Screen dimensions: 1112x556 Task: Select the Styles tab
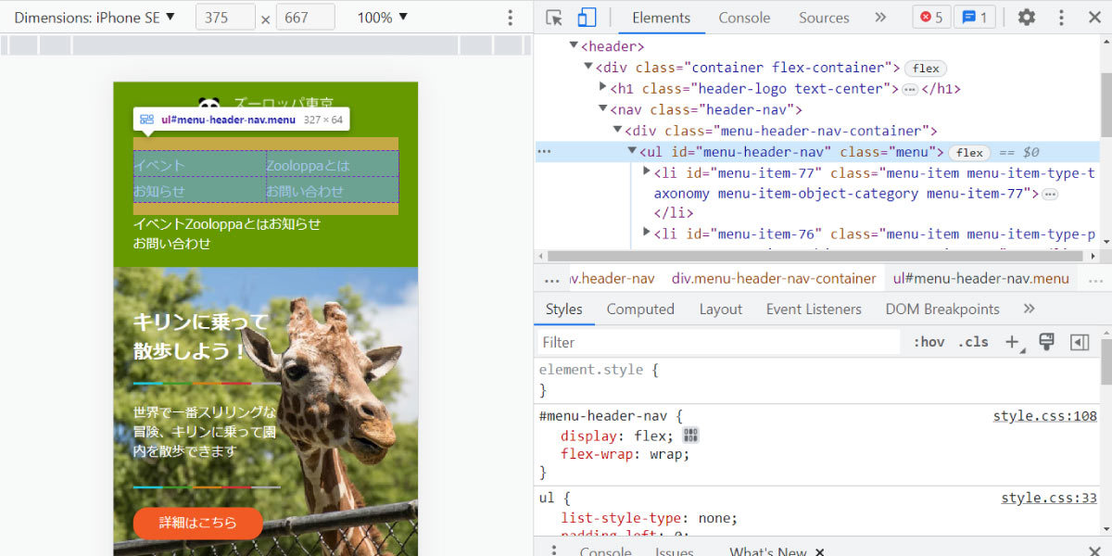click(x=564, y=310)
